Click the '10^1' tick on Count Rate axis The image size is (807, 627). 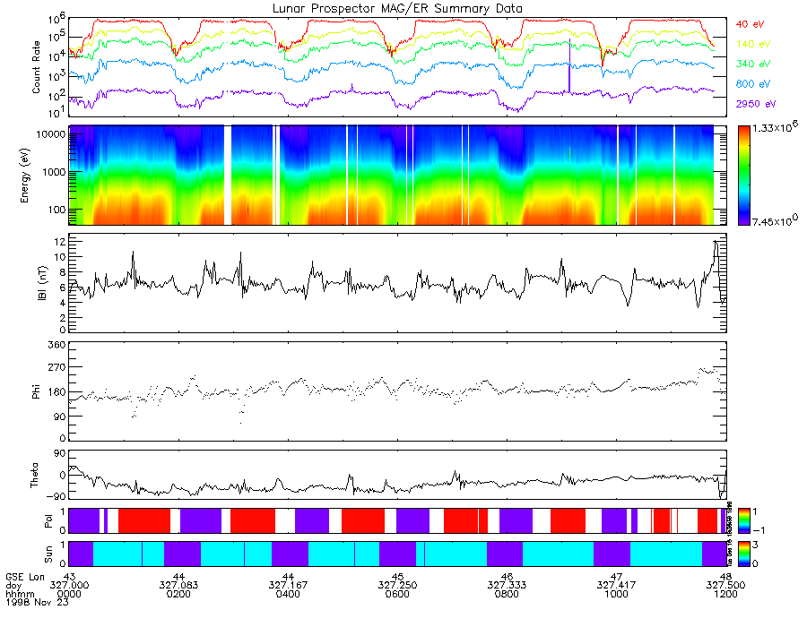pos(56,112)
